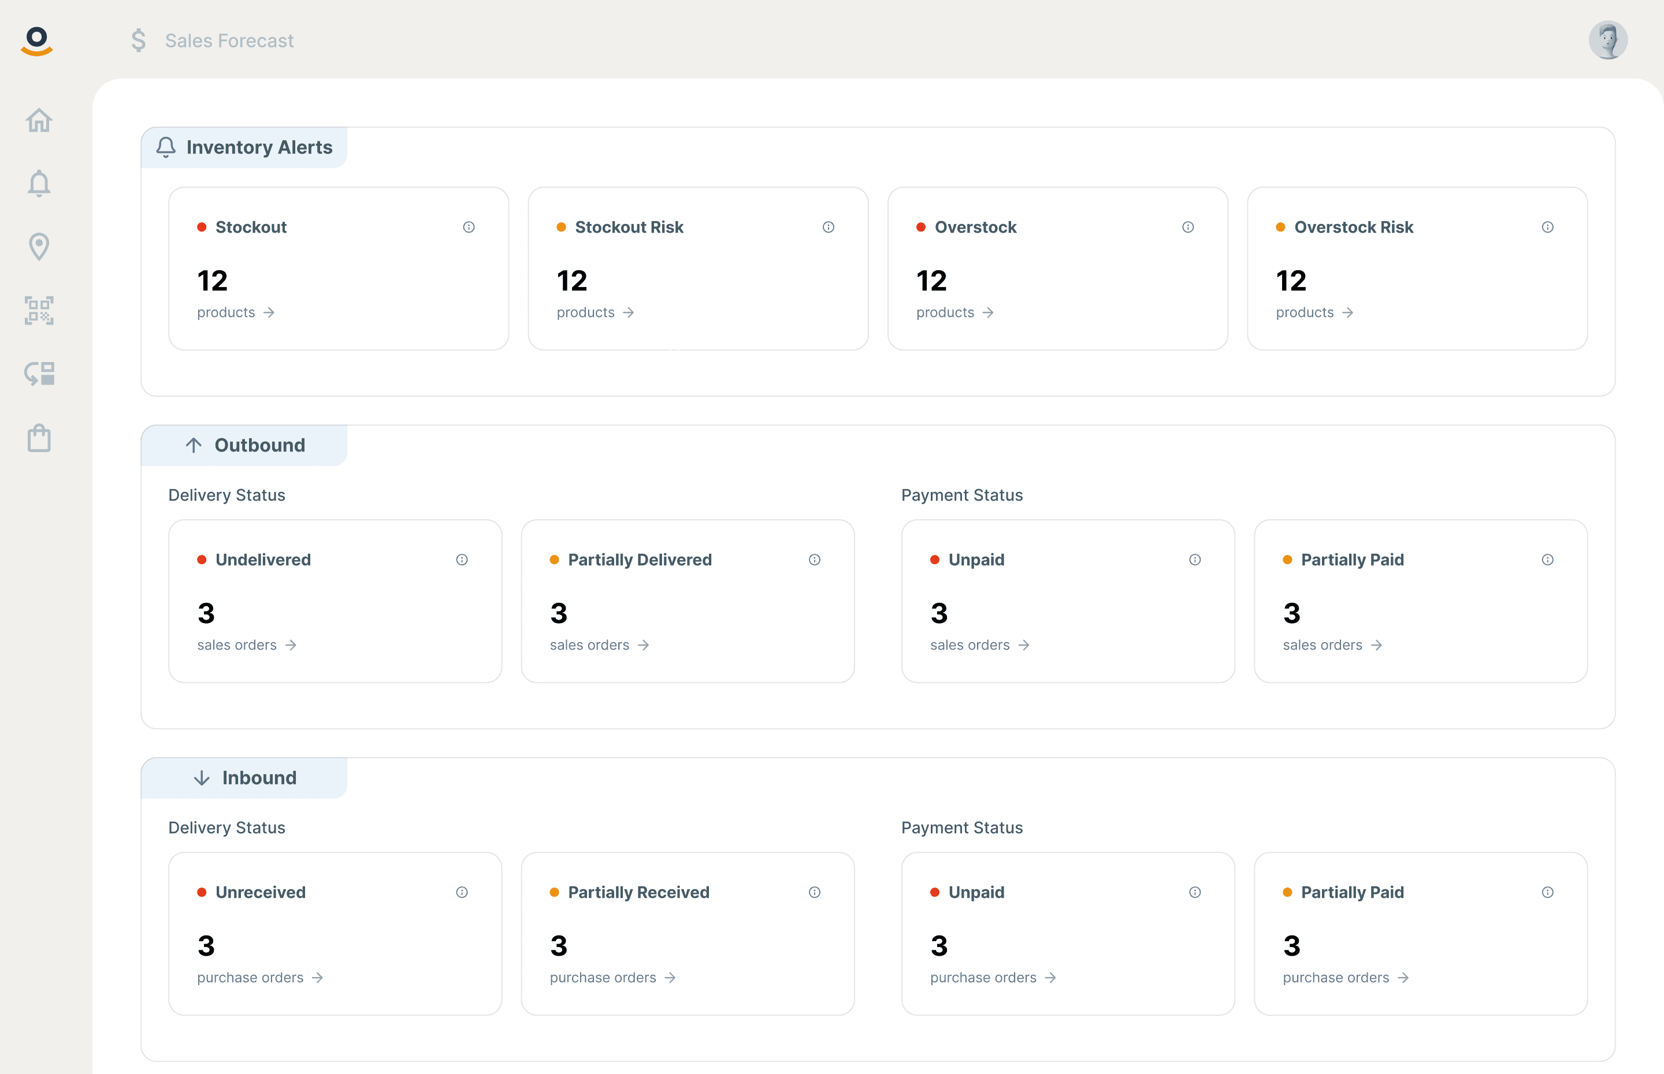This screenshot has height=1074, width=1664.
Task: Open the shopping bag sidebar icon
Action: [x=39, y=439]
